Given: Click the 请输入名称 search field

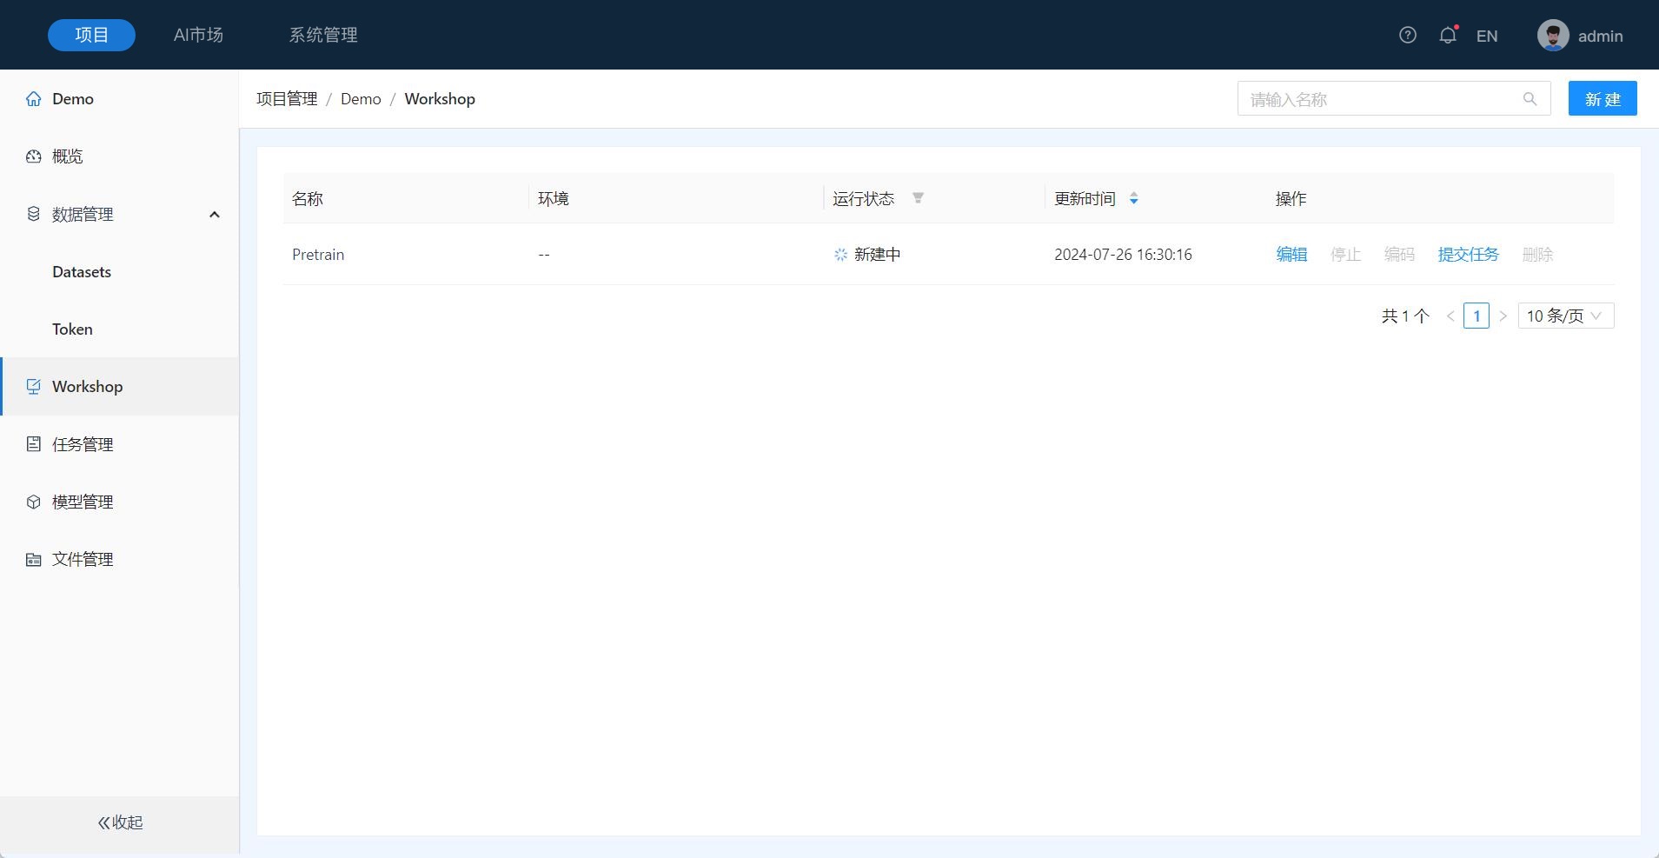Looking at the screenshot, I should point(1382,99).
